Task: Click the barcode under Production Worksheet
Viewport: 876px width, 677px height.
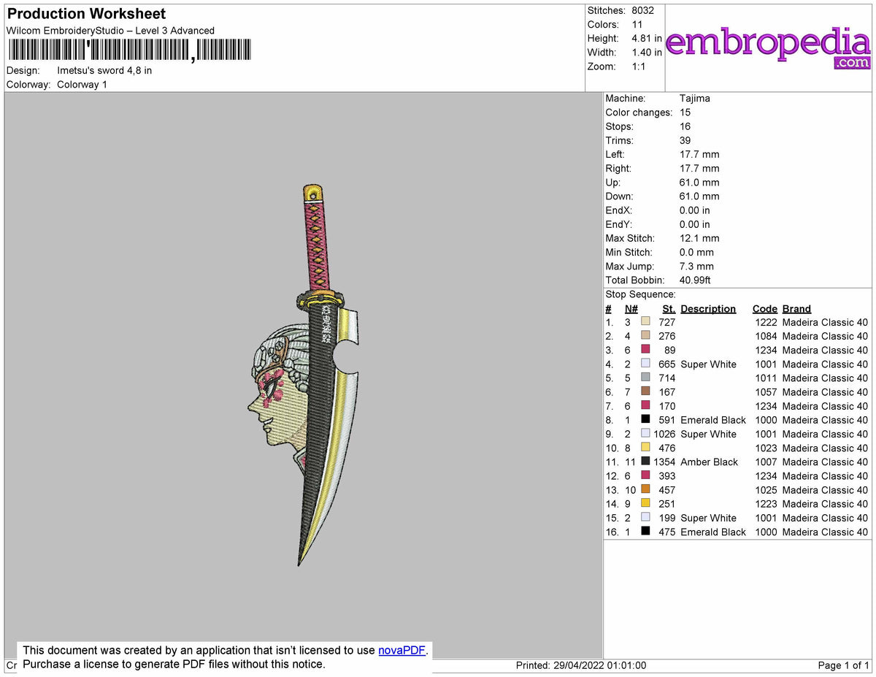Action: pos(130,49)
